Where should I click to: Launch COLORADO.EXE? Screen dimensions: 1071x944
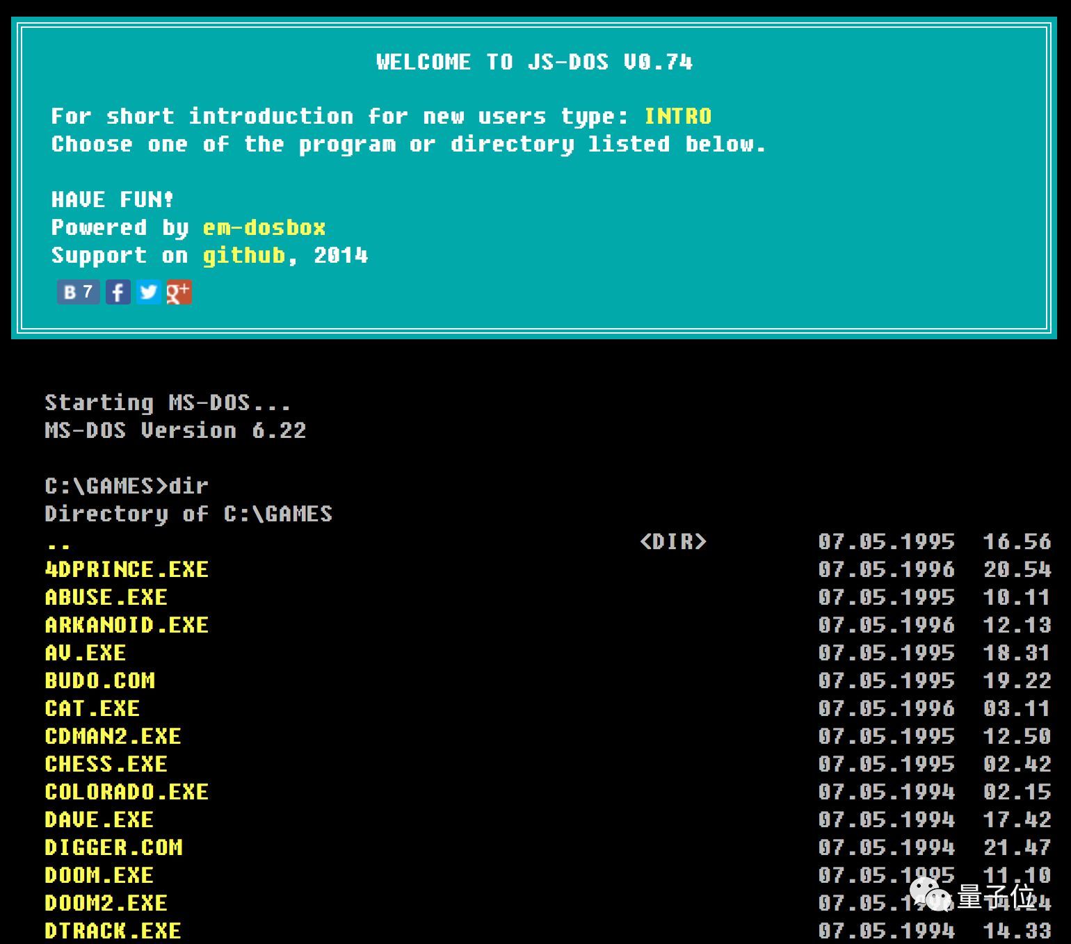click(127, 792)
